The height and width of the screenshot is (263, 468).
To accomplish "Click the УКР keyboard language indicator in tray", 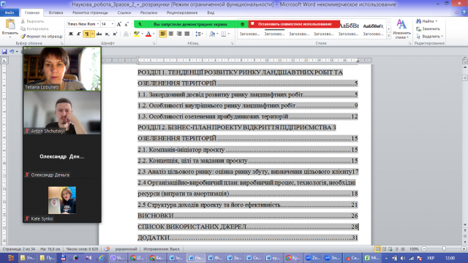I will (x=431, y=258).
